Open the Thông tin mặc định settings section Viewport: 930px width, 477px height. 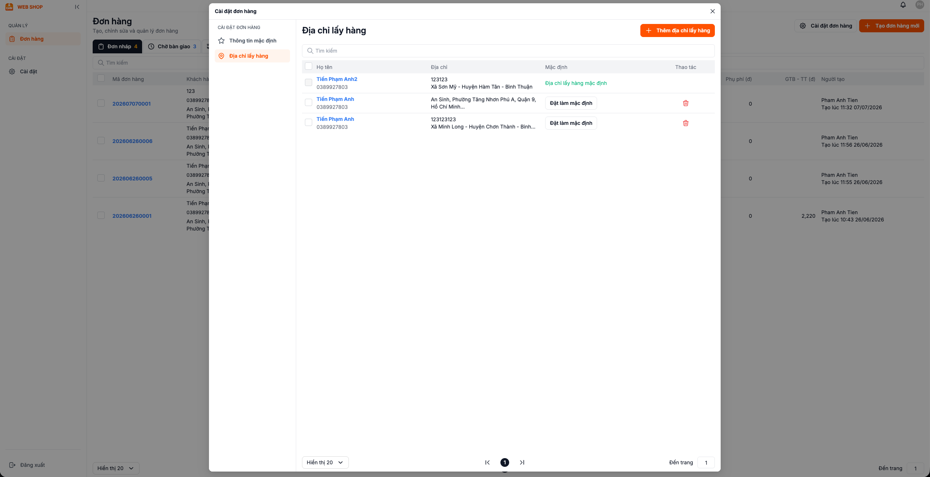coord(252,41)
